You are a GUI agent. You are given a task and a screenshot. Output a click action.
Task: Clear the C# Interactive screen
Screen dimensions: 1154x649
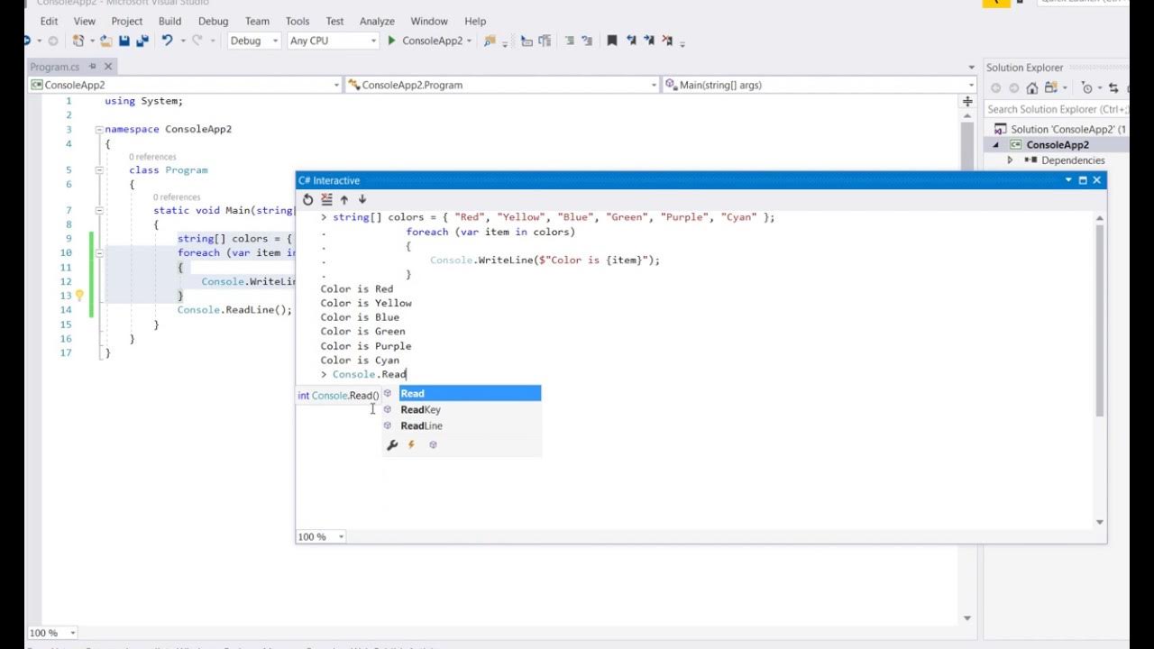(326, 199)
